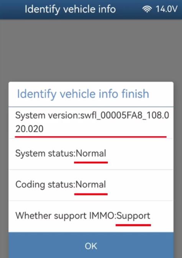Viewport: 182px width, 258px height.
Task: Select the 'Identify vehicle info' header title
Action: (x=70, y=9)
